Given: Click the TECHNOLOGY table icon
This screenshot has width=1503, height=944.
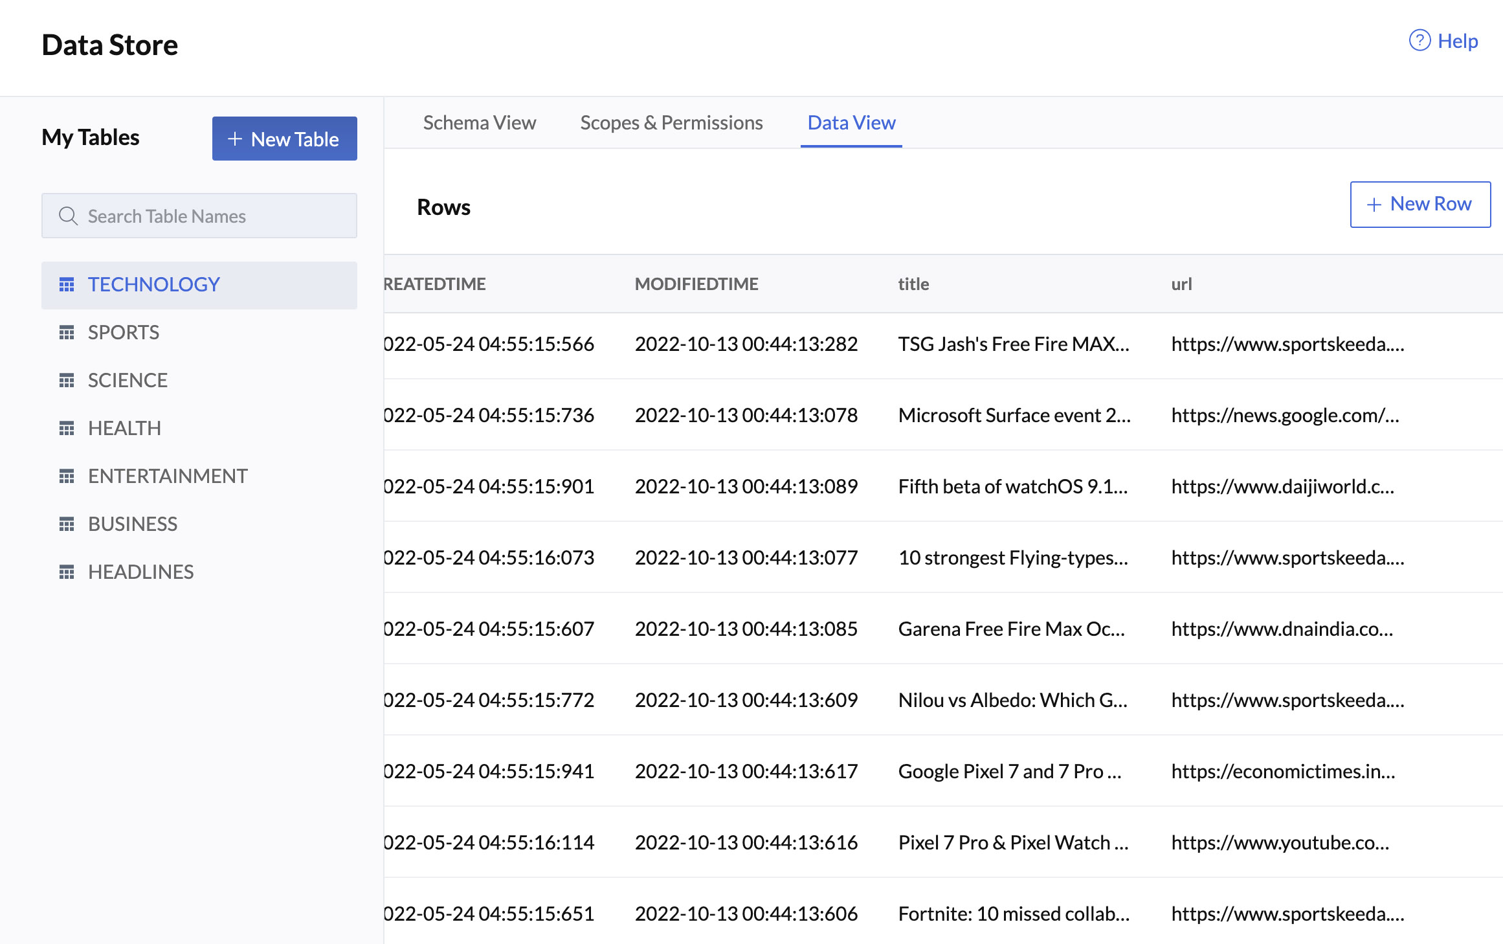Looking at the screenshot, I should pos(66,284).
